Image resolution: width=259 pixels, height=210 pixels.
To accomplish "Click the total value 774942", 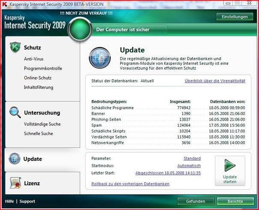I will click(184, 108).
